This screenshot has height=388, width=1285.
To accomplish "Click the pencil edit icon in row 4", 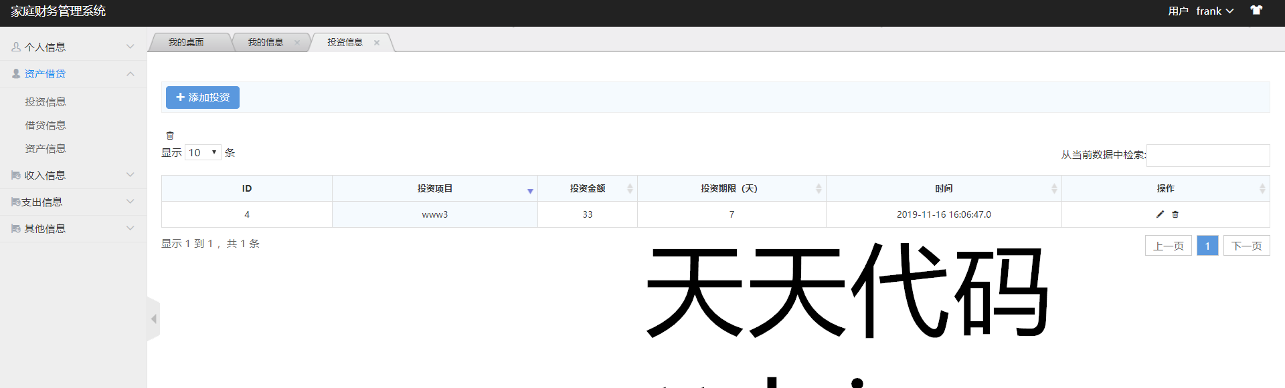I will (1160, 214).
